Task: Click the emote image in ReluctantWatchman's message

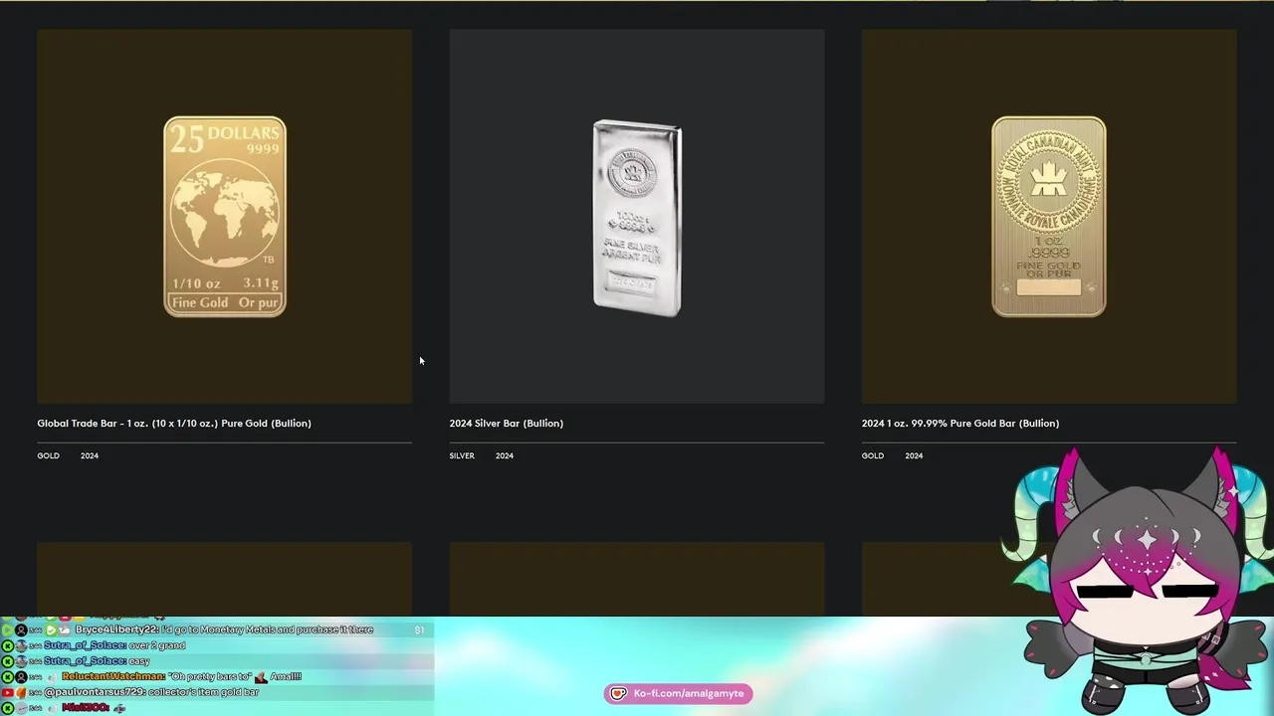Action: pos(261,677)
